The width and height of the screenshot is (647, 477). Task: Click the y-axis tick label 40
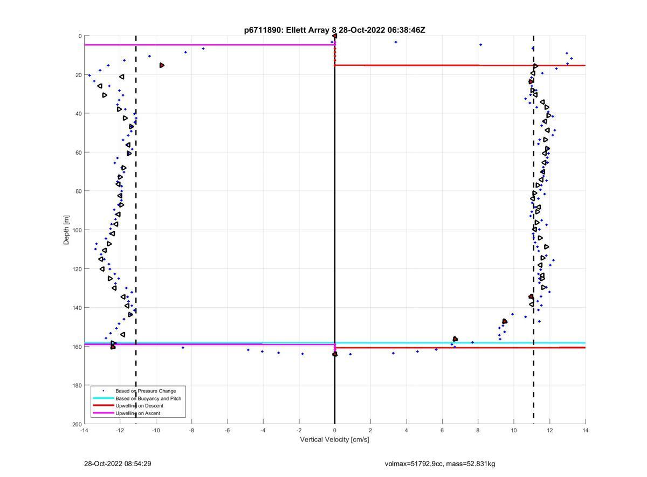[78, 114]
